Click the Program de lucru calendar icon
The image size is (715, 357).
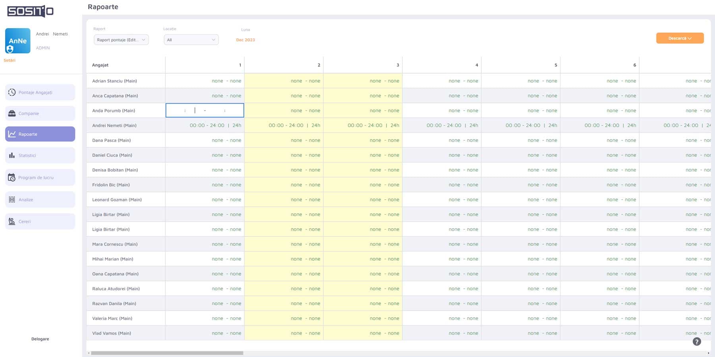pos(12,177)
